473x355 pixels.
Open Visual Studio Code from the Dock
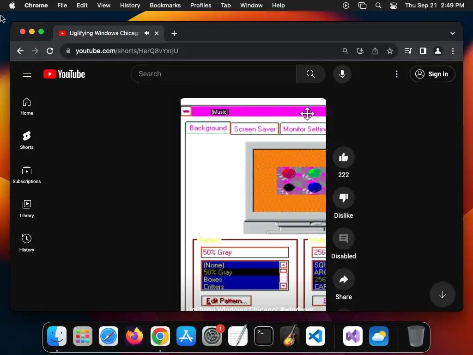(315, 336)
